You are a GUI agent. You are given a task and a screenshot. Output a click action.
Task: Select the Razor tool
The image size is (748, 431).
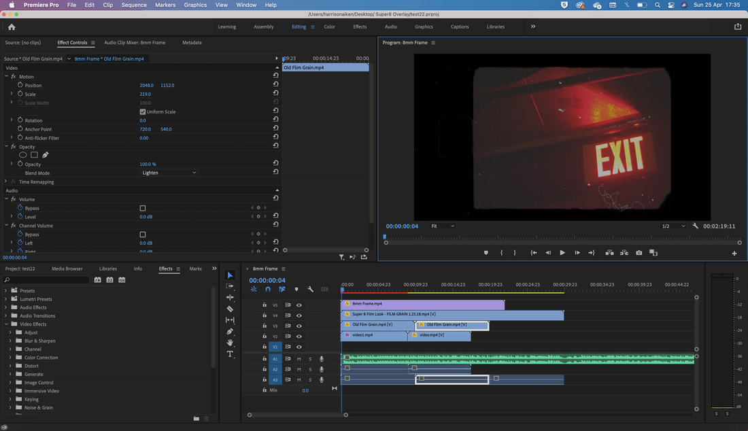click(230, 309)
